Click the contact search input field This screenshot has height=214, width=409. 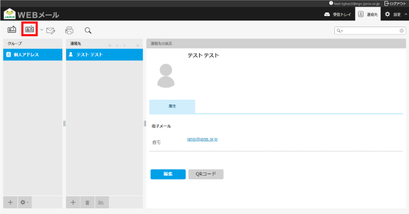click(x=371, y=31)
